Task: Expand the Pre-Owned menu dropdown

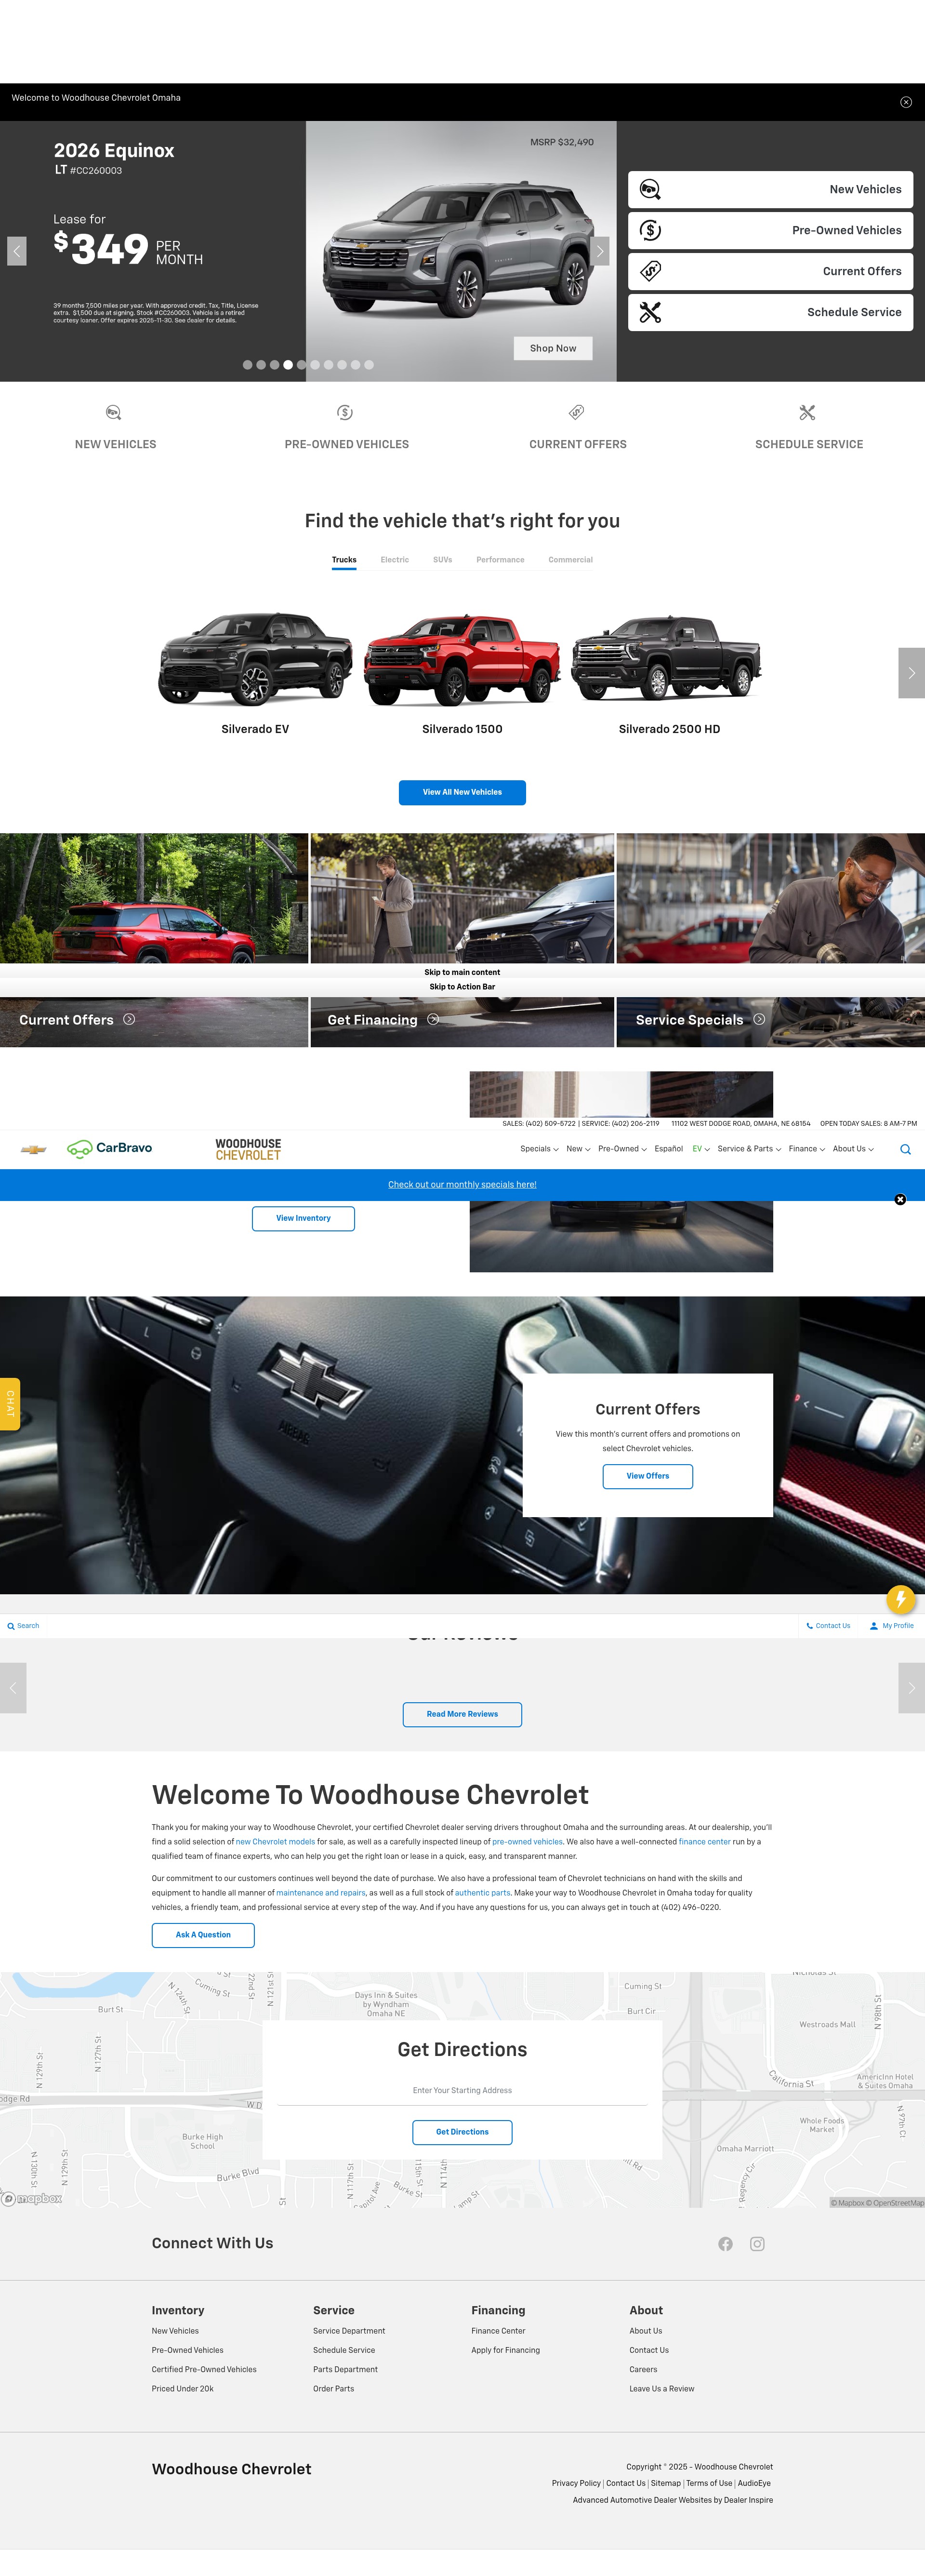Action: coord(622,1149)
